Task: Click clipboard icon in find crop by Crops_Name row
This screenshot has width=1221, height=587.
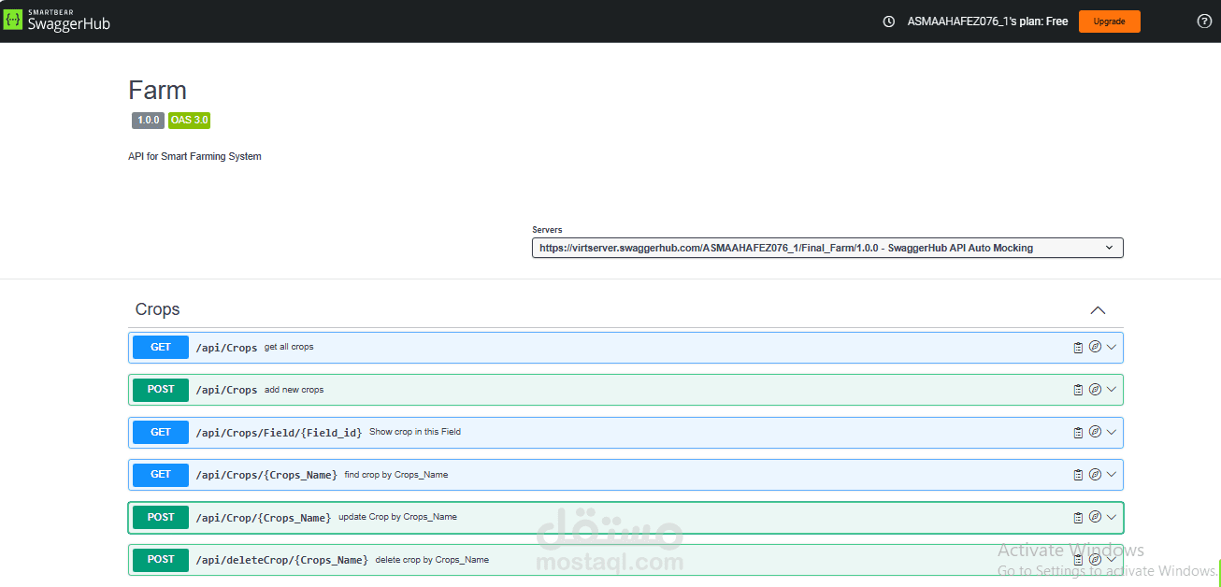Action: point(1078,475)
